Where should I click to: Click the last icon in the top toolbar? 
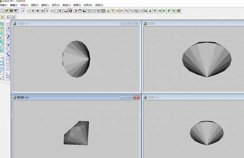coord(178,11)
